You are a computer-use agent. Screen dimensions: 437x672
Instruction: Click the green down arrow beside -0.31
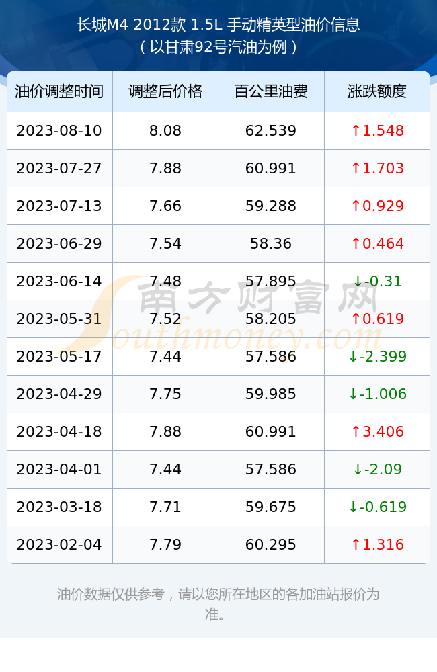click(x=358, y=281)
